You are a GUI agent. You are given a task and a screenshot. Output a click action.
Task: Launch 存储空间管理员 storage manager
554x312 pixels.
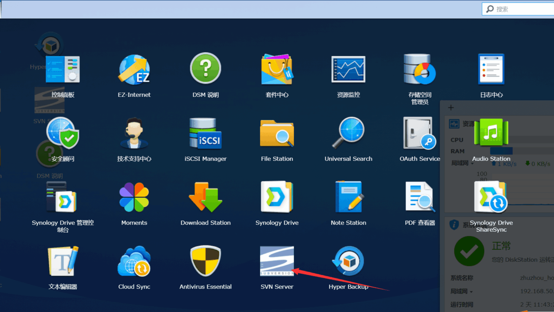[x=419, y=70]
